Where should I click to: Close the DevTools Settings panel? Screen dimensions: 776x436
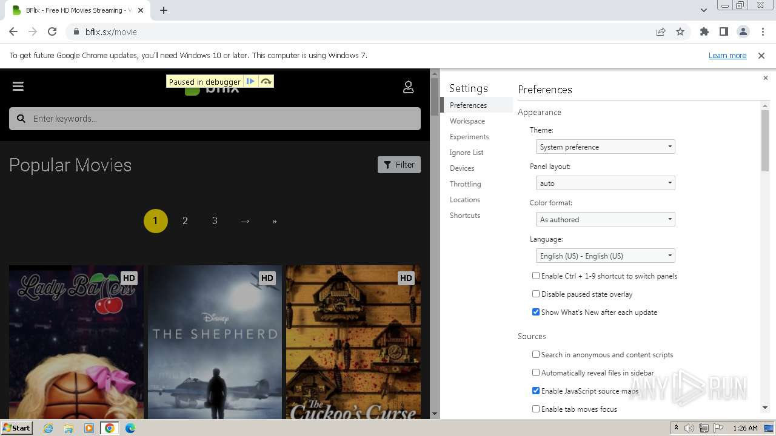click(765, 78)
